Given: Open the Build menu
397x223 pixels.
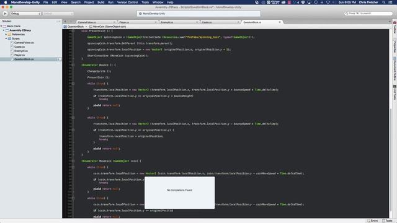Looking at the screenshot, I should [100, 2].
